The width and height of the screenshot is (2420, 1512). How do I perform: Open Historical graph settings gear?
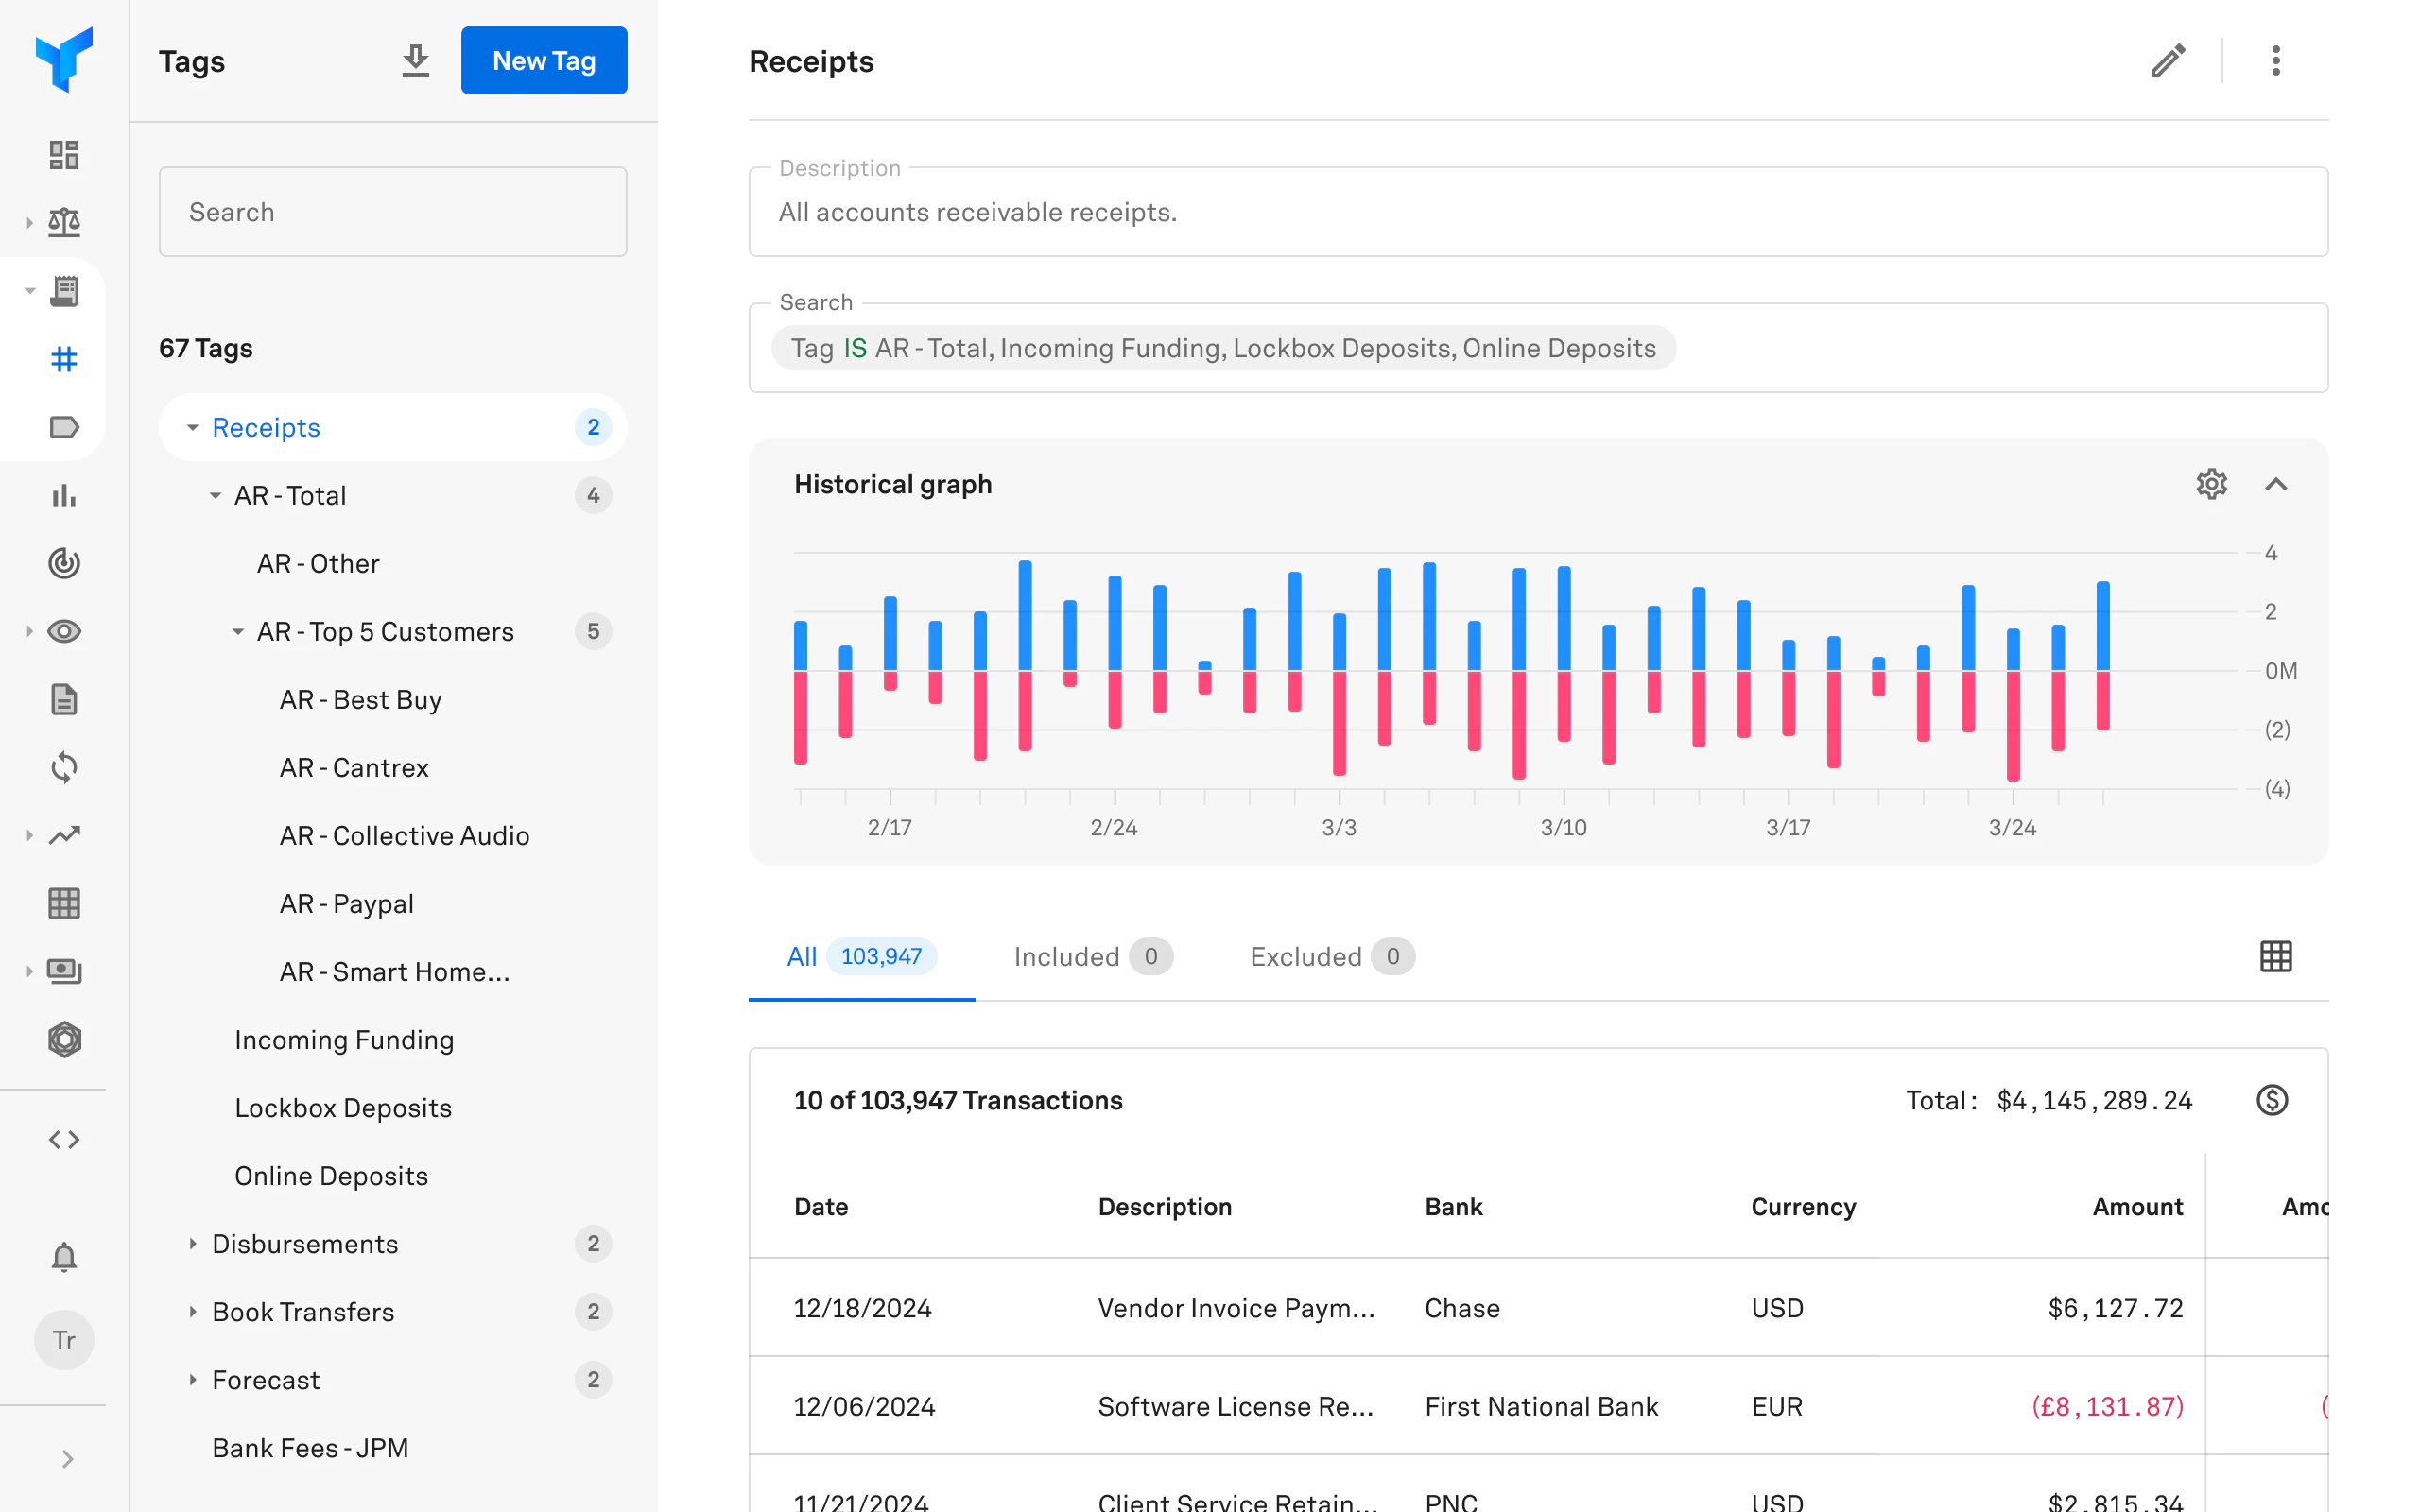[2211, 484]
